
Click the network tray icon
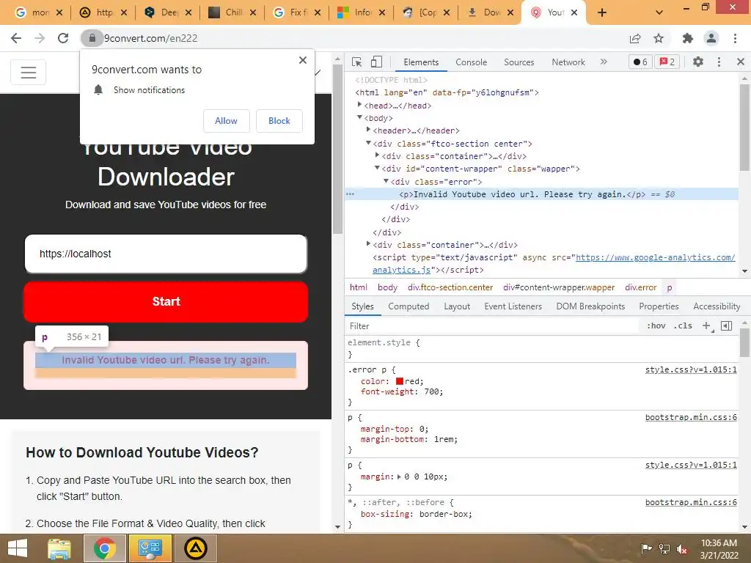point(664,549)
